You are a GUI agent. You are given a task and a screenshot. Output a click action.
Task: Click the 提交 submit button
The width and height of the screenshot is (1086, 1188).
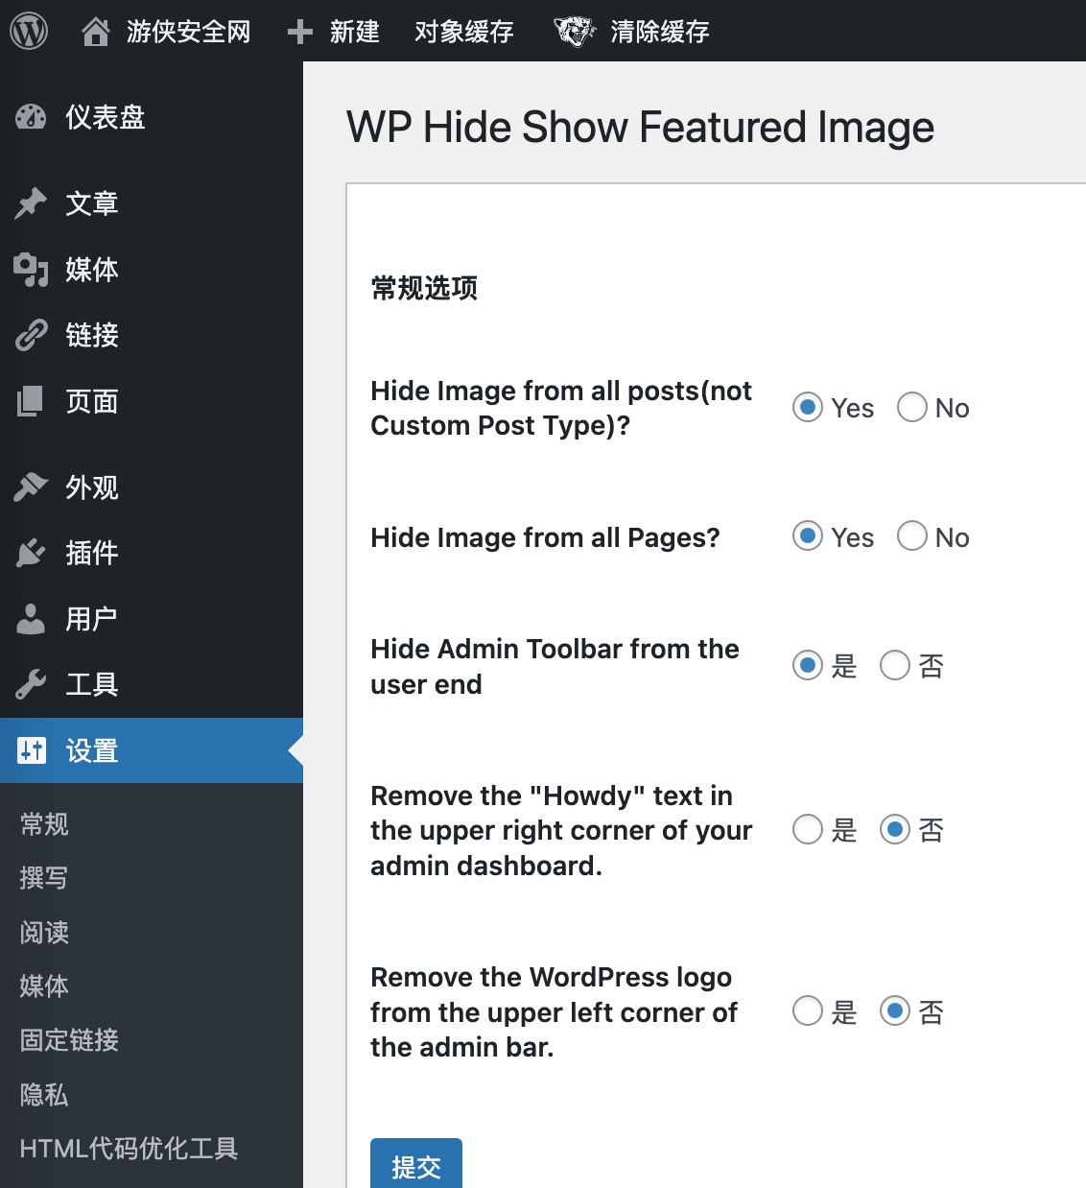click(416, 1165)
